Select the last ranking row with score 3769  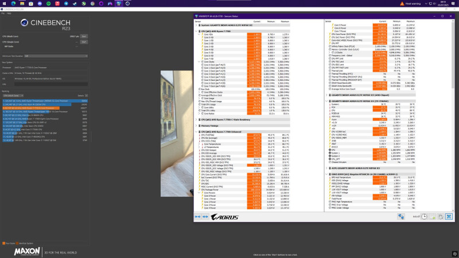tap(45, 140)
